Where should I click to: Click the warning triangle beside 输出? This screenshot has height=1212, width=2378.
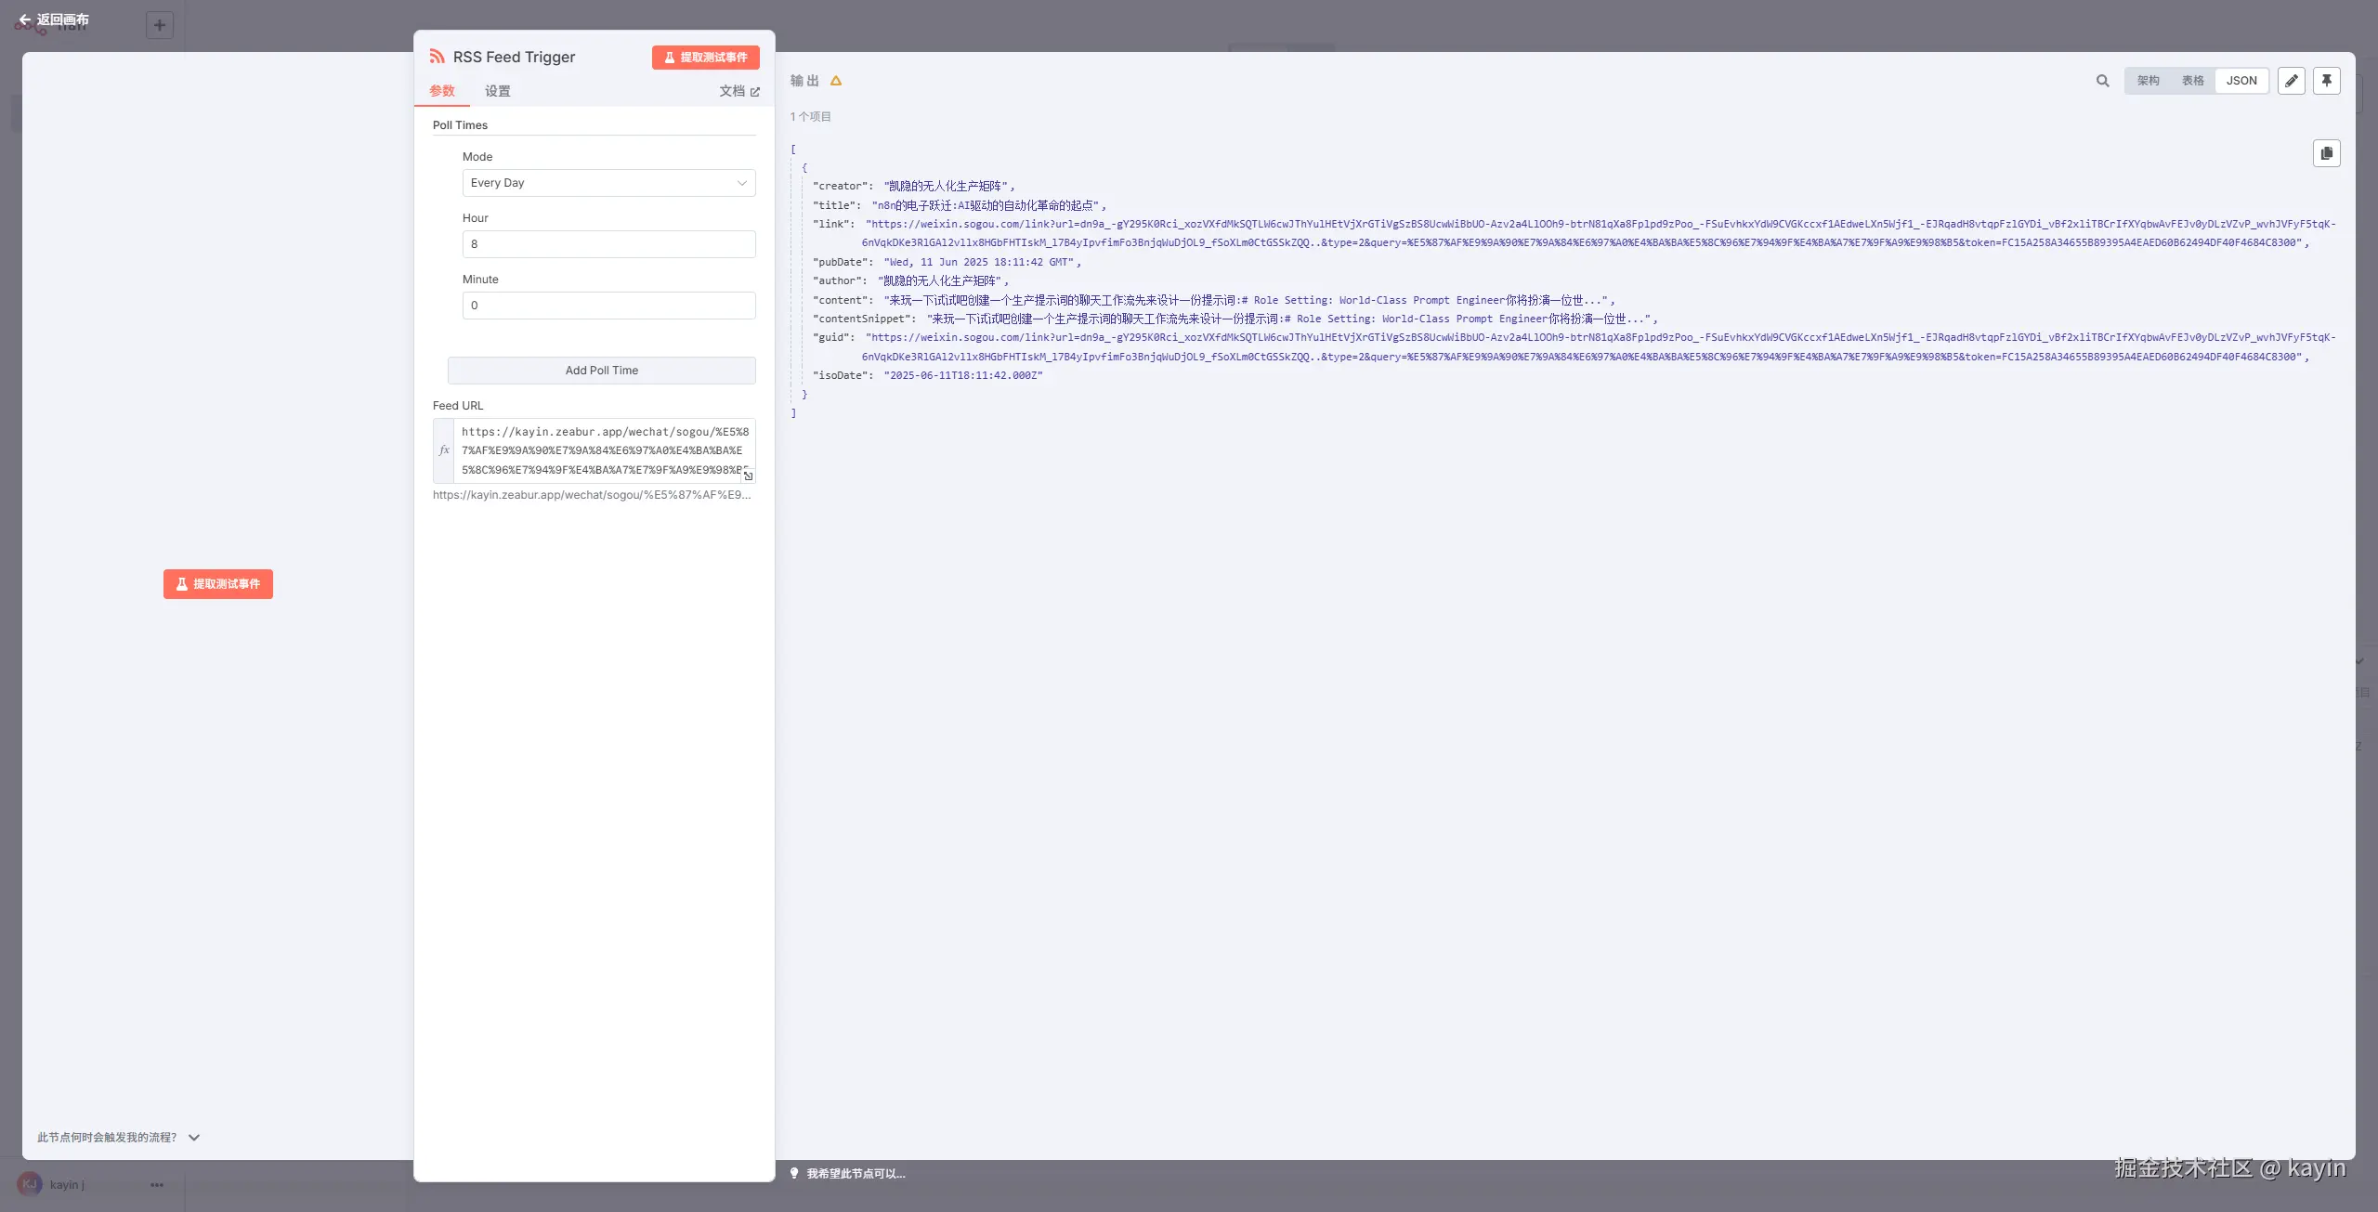pyautogui.click(x=836, y=81)
